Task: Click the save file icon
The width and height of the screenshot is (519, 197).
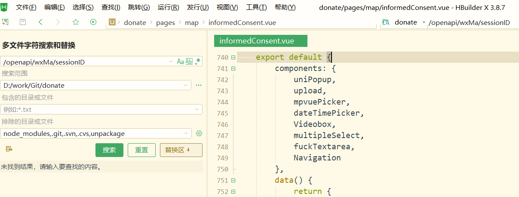Action: 23,22
